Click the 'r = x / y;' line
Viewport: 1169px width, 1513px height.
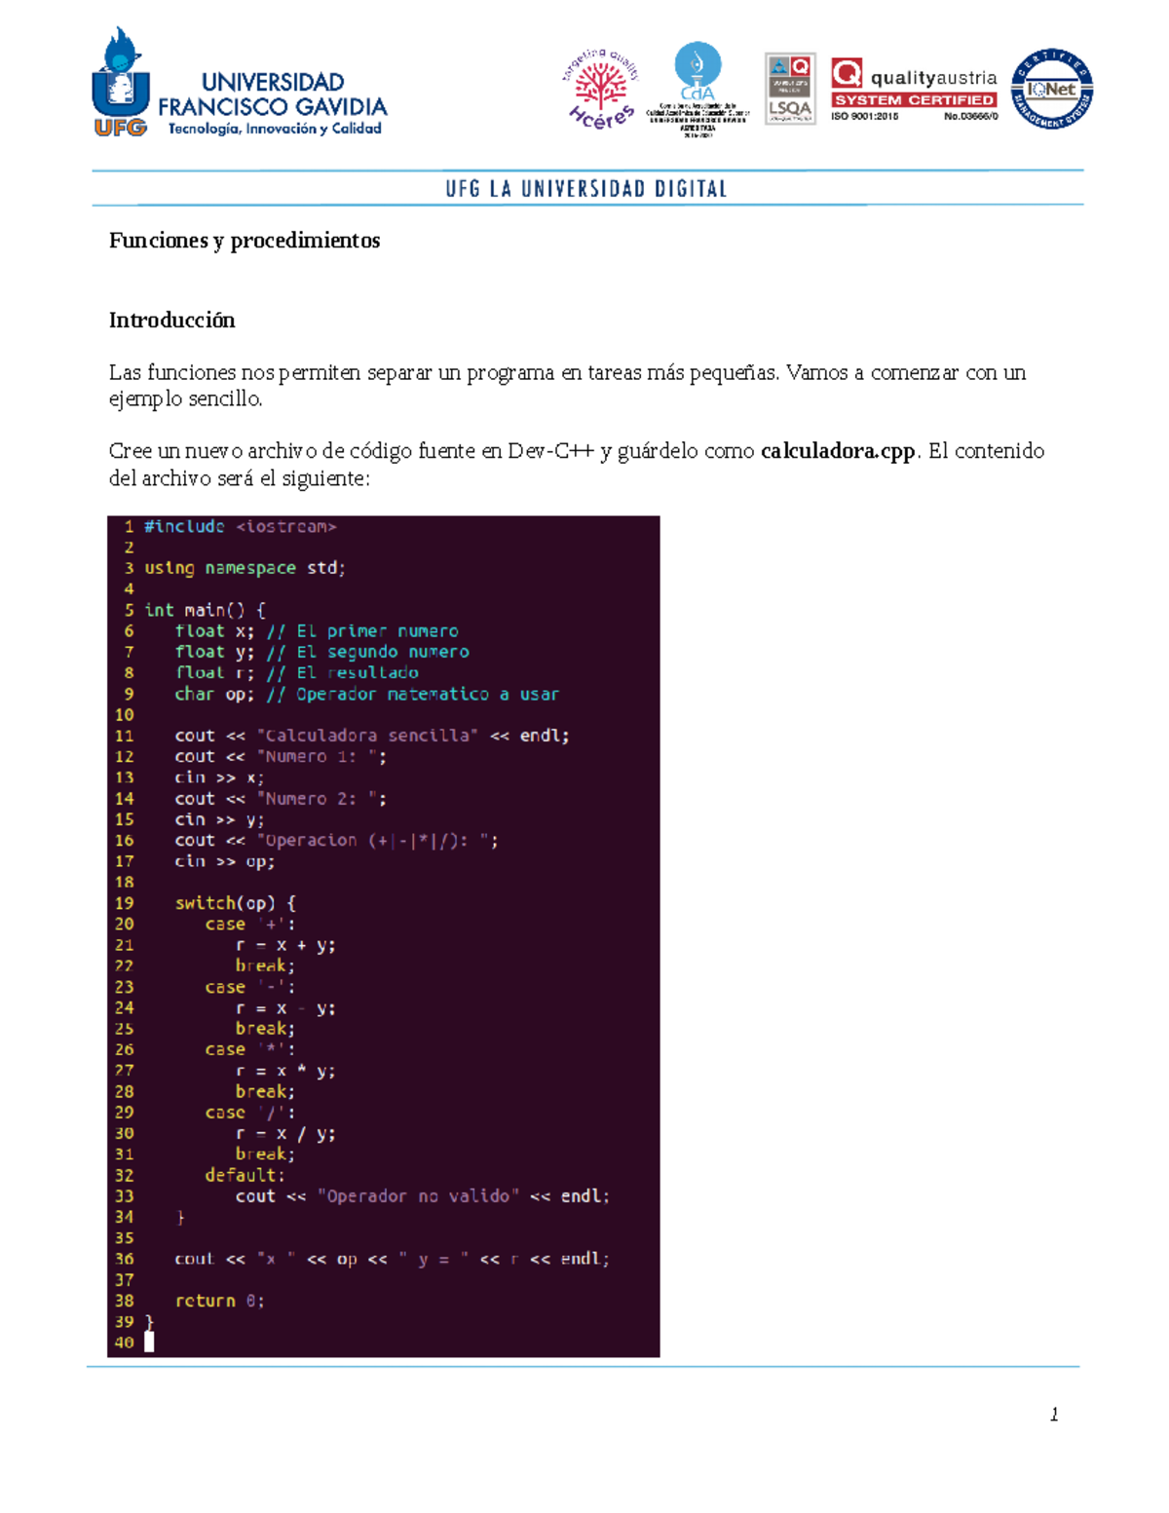coord(285,1134)
